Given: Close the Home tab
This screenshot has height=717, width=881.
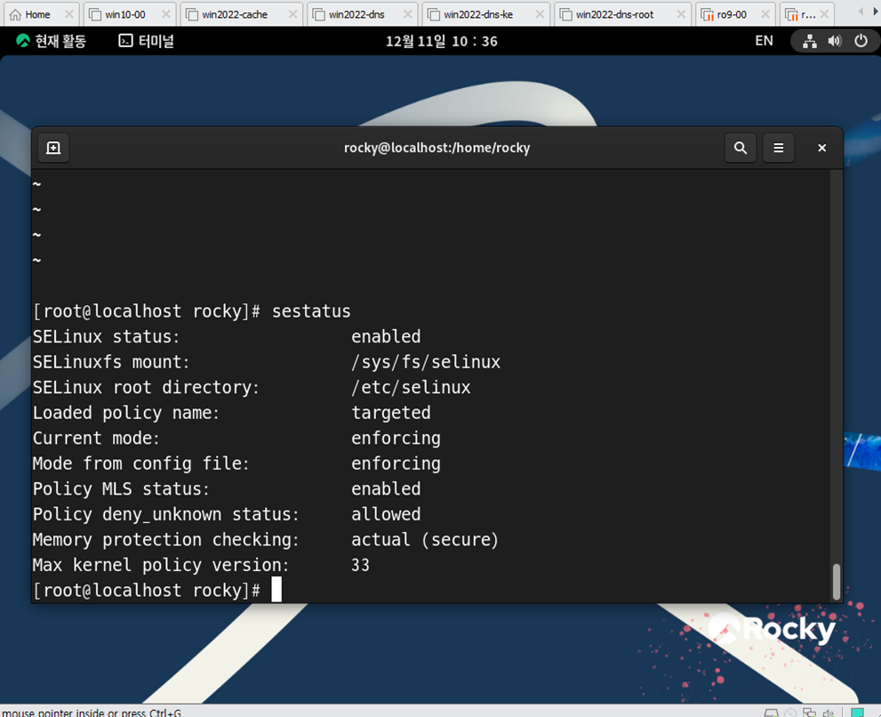Looking at the screenshot, I should (x=69, y=14).
